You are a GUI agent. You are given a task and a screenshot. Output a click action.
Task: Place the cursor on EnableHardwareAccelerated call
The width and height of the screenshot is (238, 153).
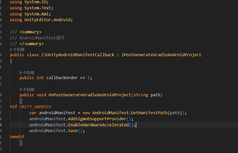click(x=98, y=125)
